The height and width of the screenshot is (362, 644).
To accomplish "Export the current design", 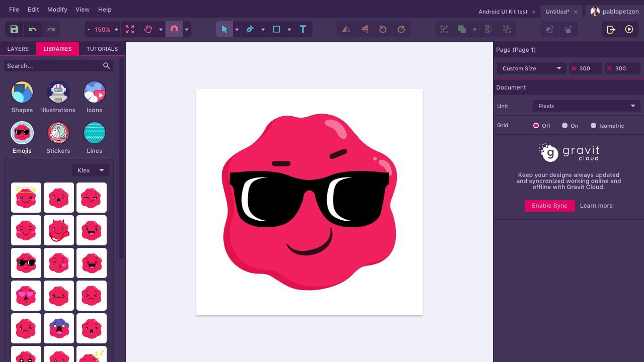I will (610, 29).
